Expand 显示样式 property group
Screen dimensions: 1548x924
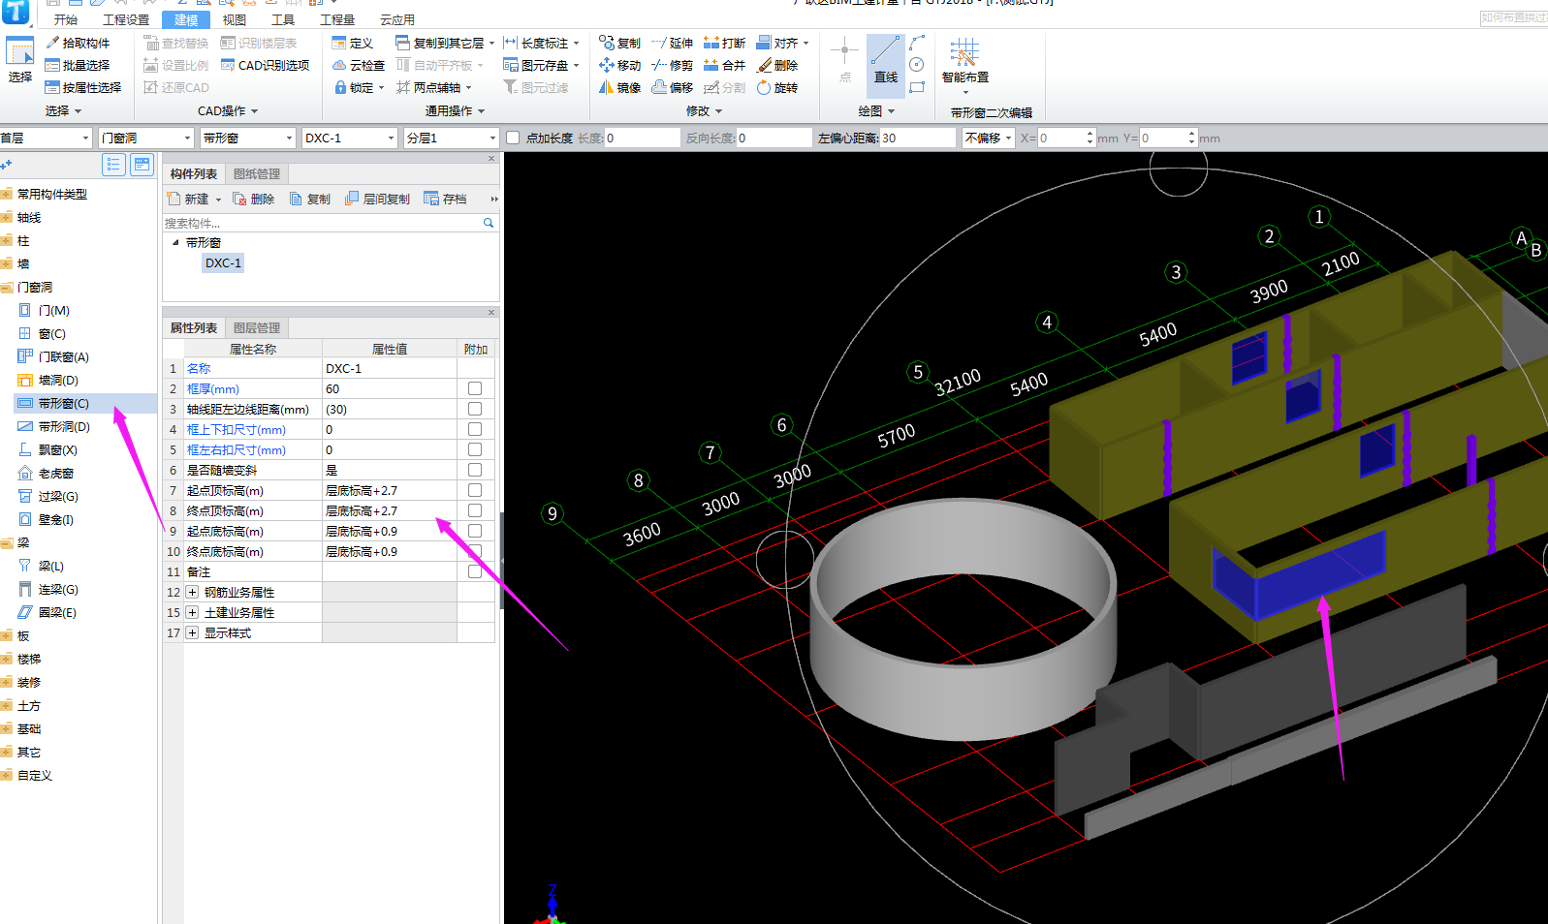pos(192,632)
